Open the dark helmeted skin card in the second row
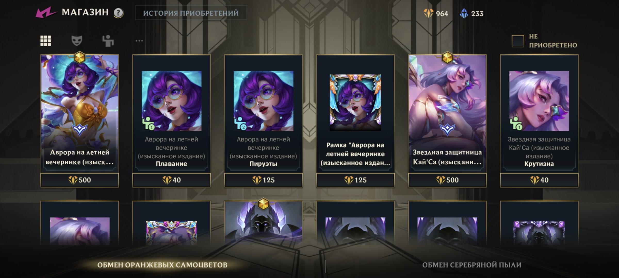 click(263, 223)
